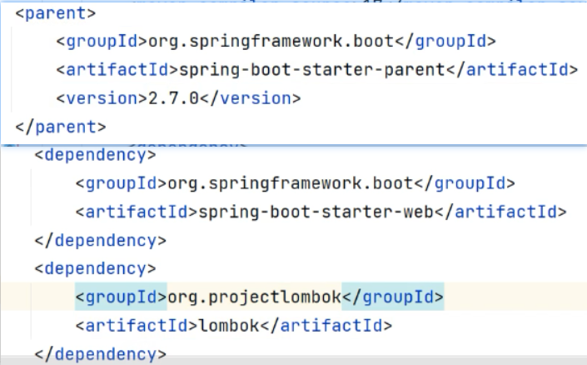This screenshot has width=587, height=365.
Task: Click org.springframework.boot above spring-boot-starter-web
Action: [291, 183]
